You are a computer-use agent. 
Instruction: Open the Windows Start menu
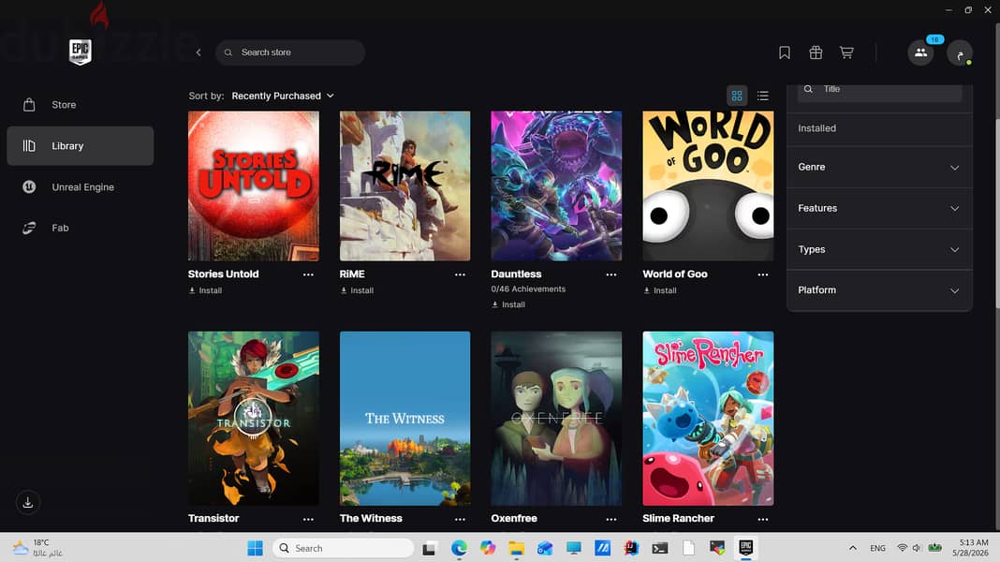click(255, 548)
